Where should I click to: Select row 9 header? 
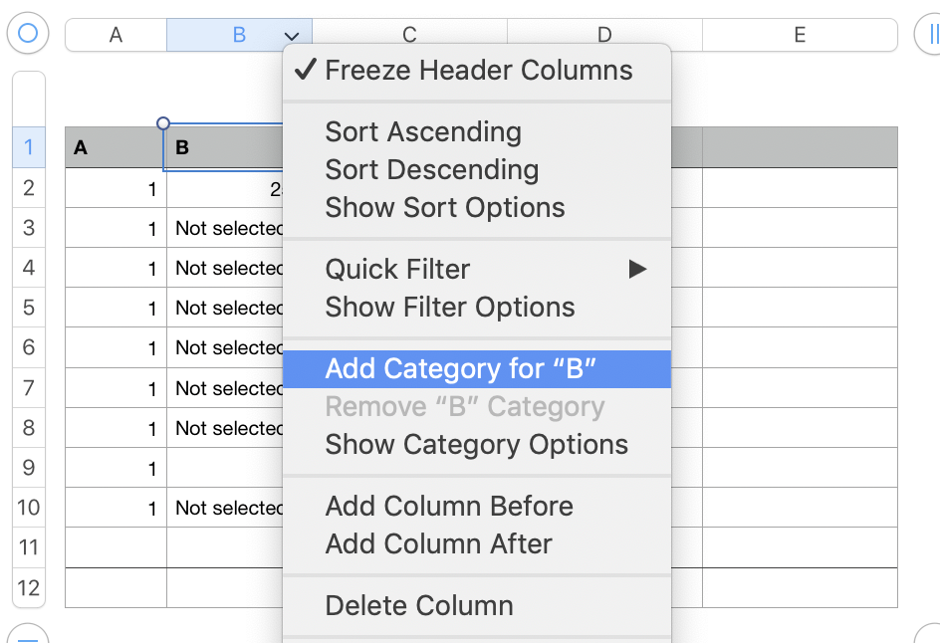28,468
